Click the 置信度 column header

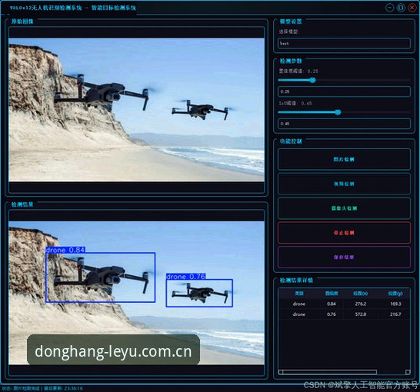pyautogui.click(x=332, y=294)
